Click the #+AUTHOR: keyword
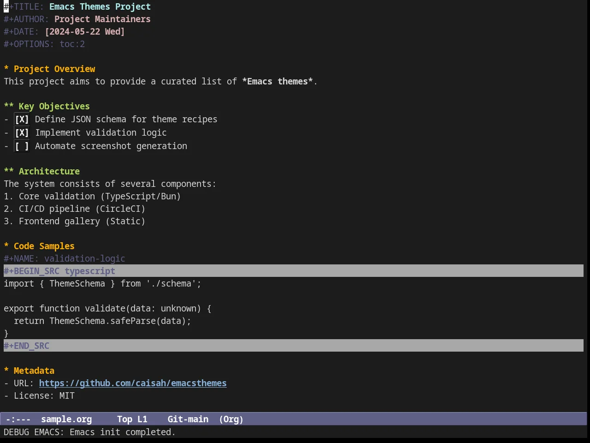This screenshot has height=443, width=590. tap(26, 19)
